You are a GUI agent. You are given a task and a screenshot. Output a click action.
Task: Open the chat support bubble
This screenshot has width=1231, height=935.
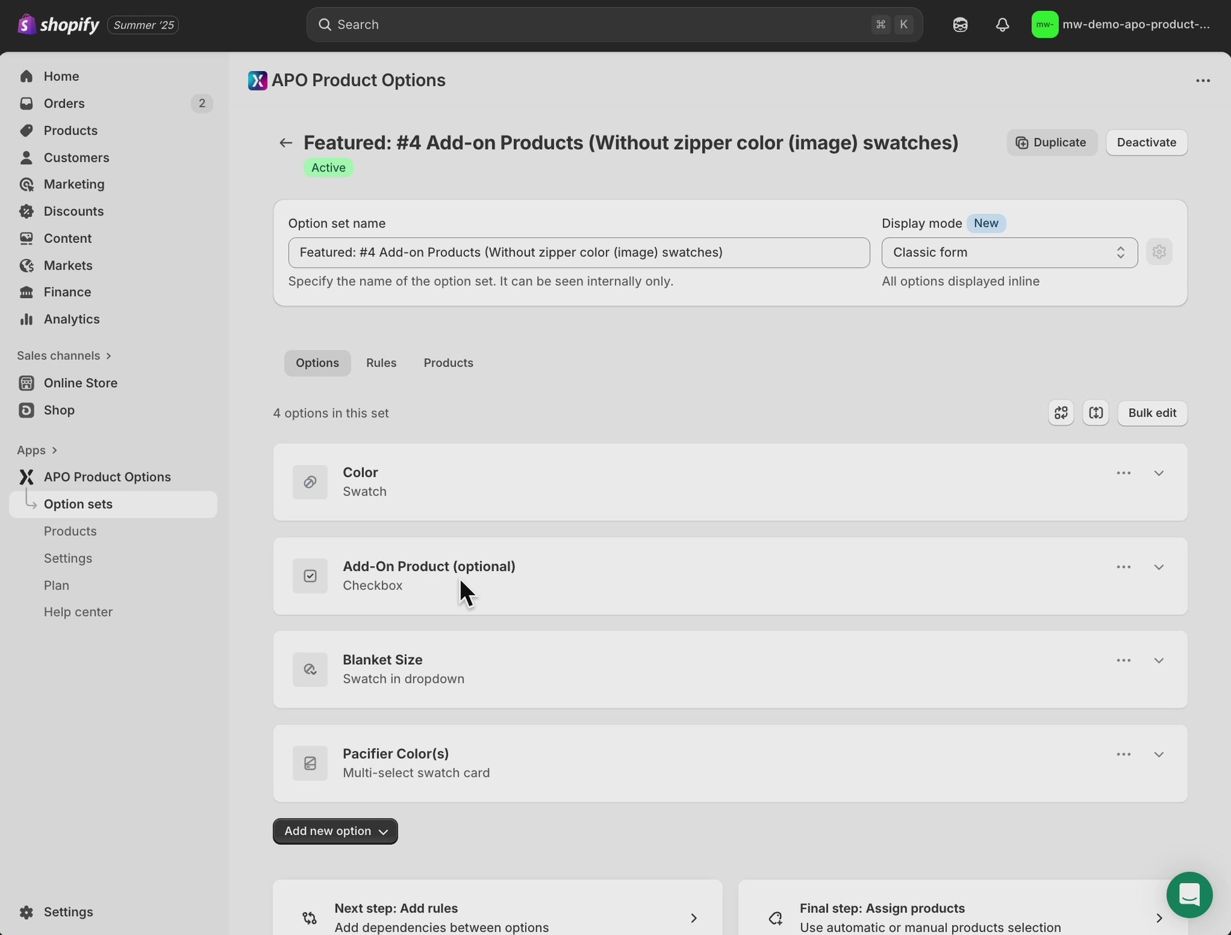pos(1189,895)
